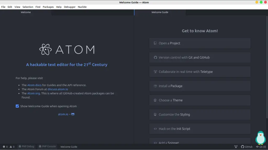
Task: Click the Atom logo icon
Action: [x=46, y=49]
